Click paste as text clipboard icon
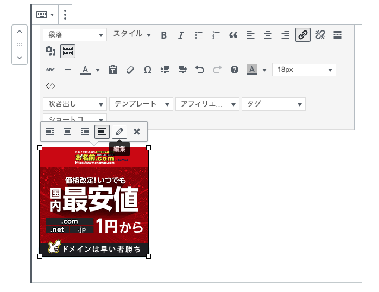Screen dimensions: 379x292 [x=112, y=70]
